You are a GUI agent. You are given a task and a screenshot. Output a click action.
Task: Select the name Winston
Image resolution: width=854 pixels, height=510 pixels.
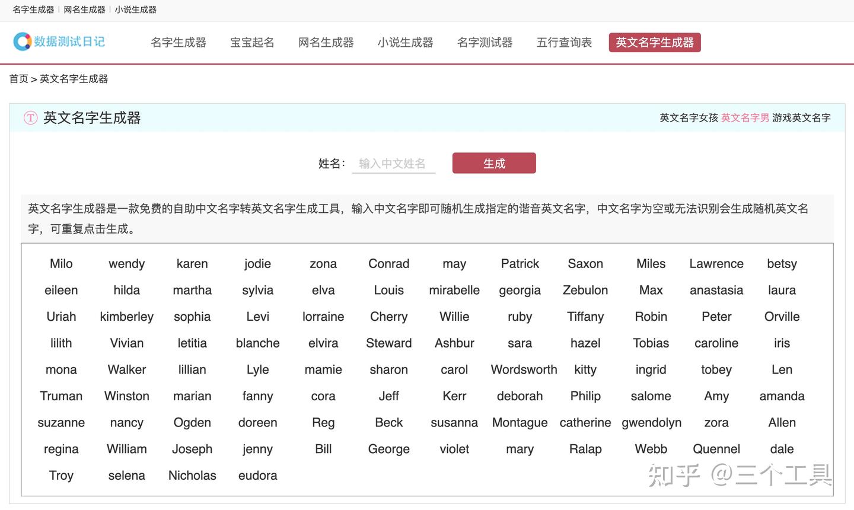[x=126, y=396]
